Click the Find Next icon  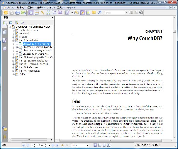coord(136,12)
